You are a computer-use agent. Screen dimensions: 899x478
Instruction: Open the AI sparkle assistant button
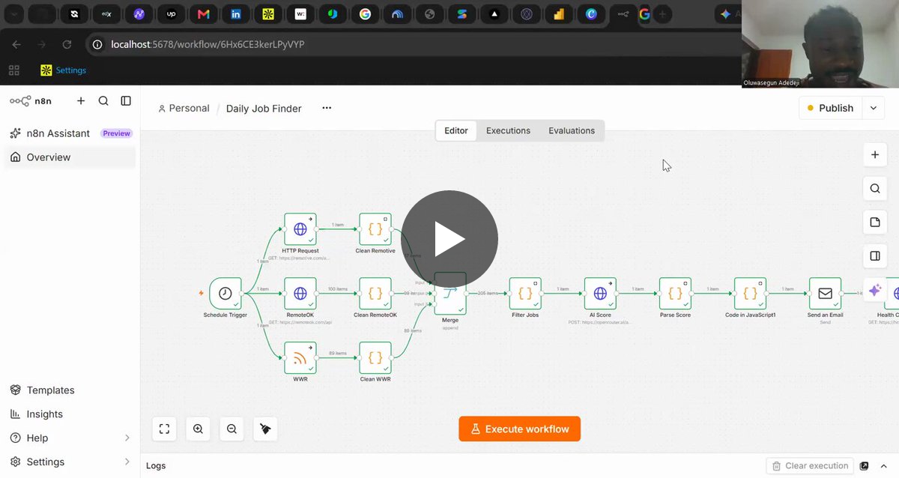tap(875, 291)
